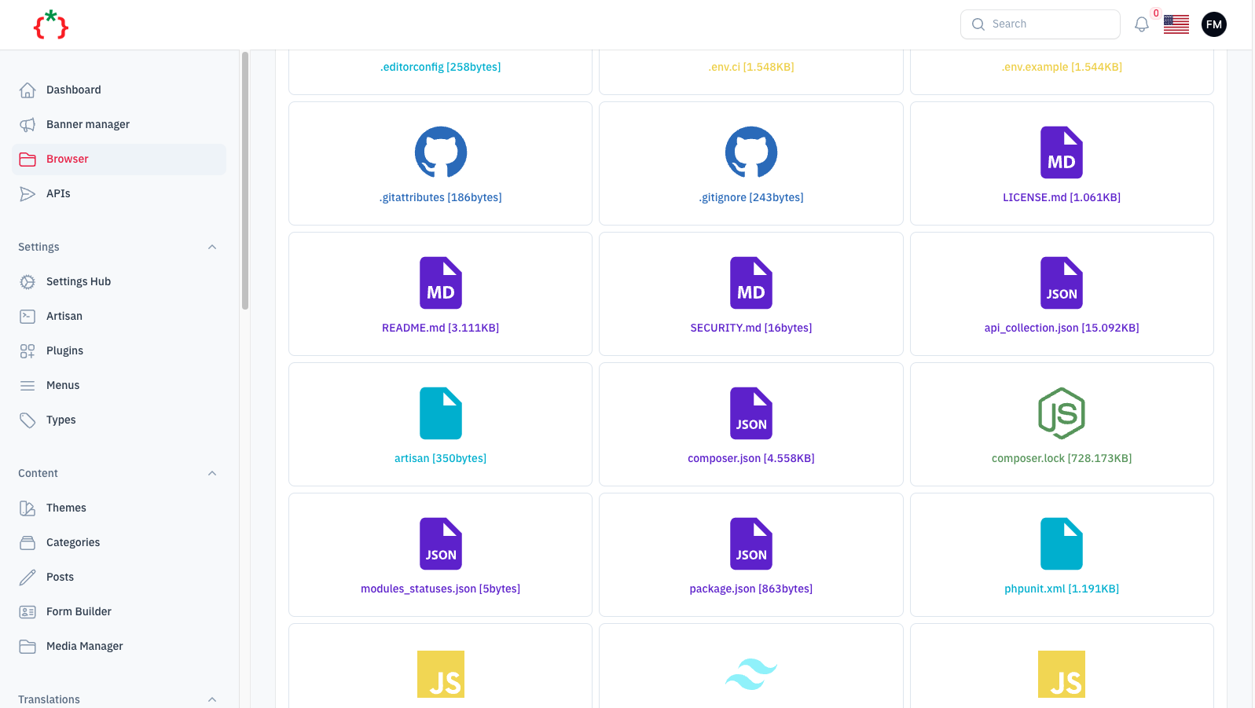The height and width of the screenshot is (708, 1255).
Task: Open package.json [863bytes] file name
Action: [751, 589]
